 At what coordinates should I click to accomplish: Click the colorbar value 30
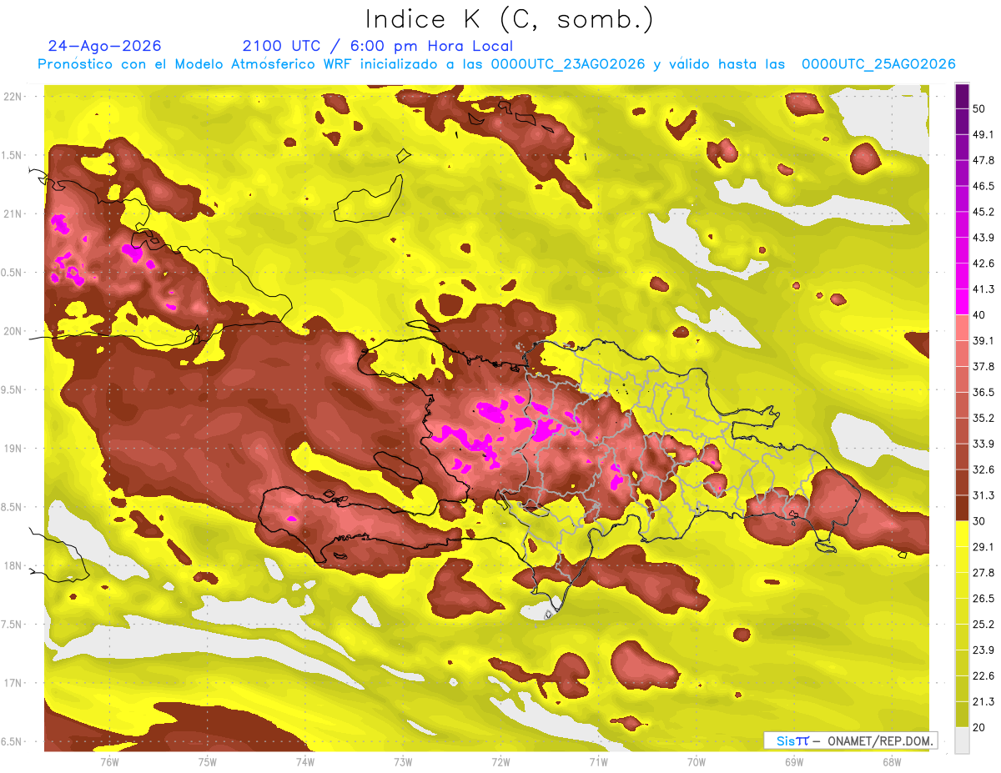point(980,521)
